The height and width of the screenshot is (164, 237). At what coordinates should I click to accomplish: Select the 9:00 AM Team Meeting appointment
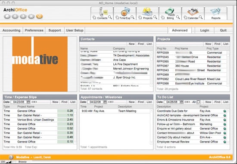pos(115,111)
